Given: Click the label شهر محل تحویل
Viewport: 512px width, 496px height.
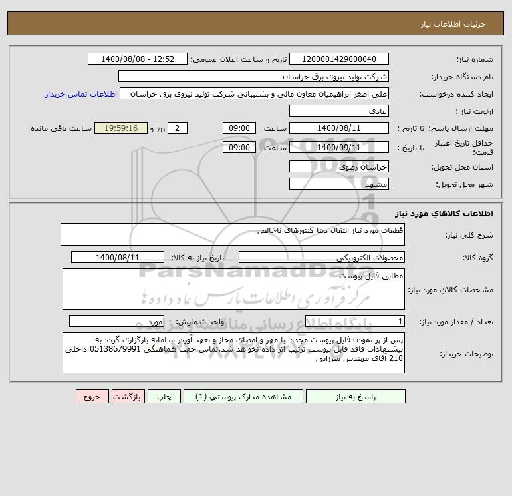Looking at the screenshot, I should (x=464, y=184).
